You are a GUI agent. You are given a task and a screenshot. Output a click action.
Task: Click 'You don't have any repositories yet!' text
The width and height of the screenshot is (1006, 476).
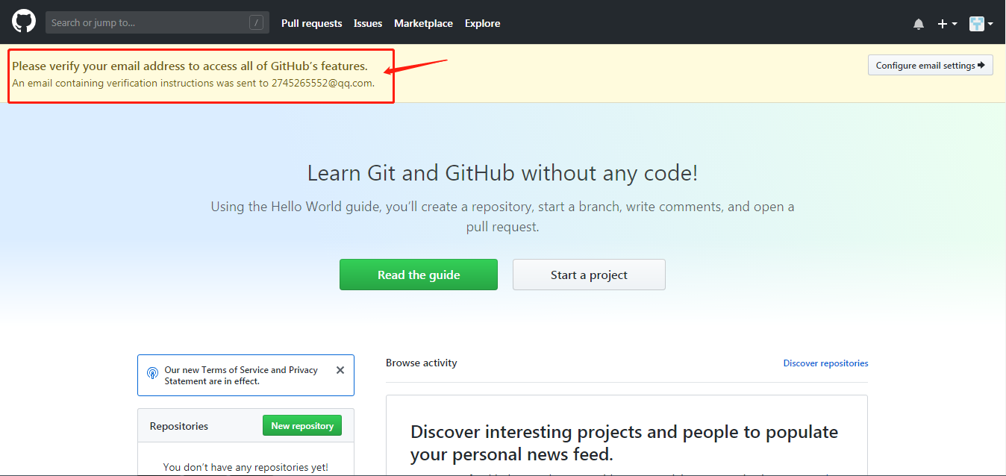pyautogui.click(x=246, y=467)
